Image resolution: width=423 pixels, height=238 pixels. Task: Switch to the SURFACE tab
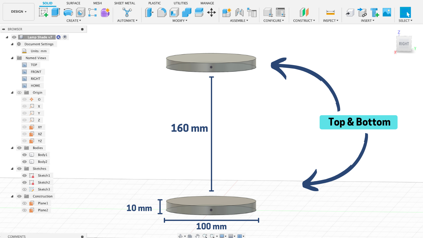(73, 3)
